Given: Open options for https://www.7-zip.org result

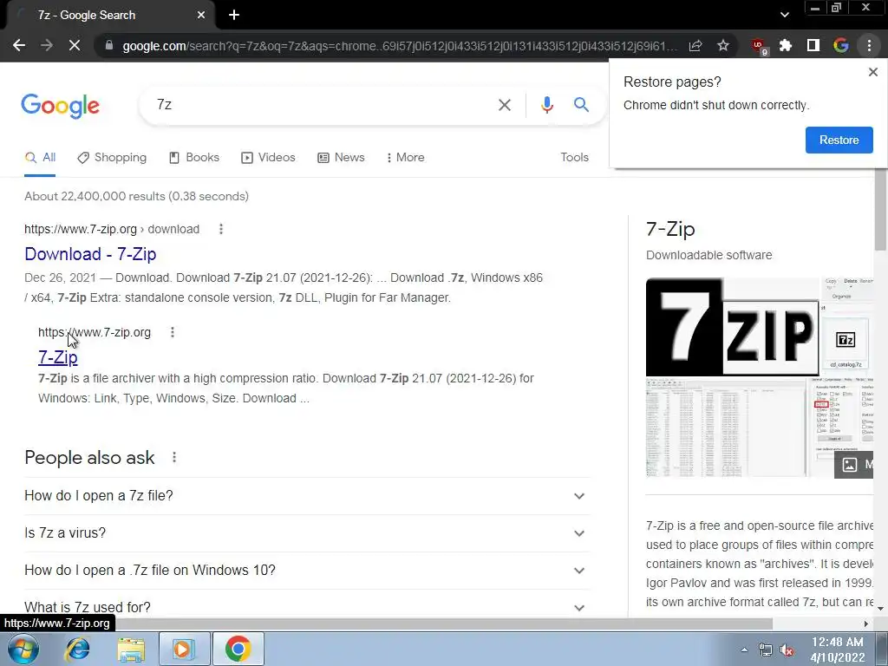Looking at the screenshot, I should (173, 332).
